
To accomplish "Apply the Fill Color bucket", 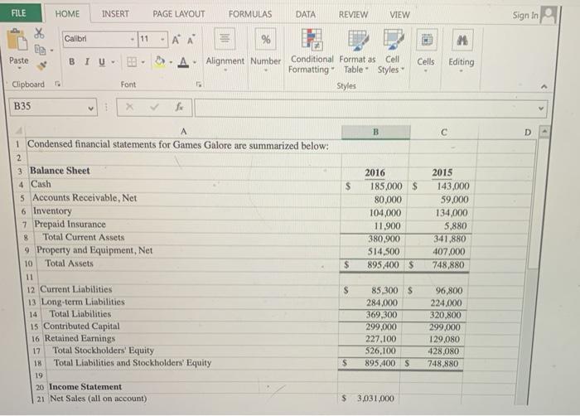I will click(x=160, y=62).
